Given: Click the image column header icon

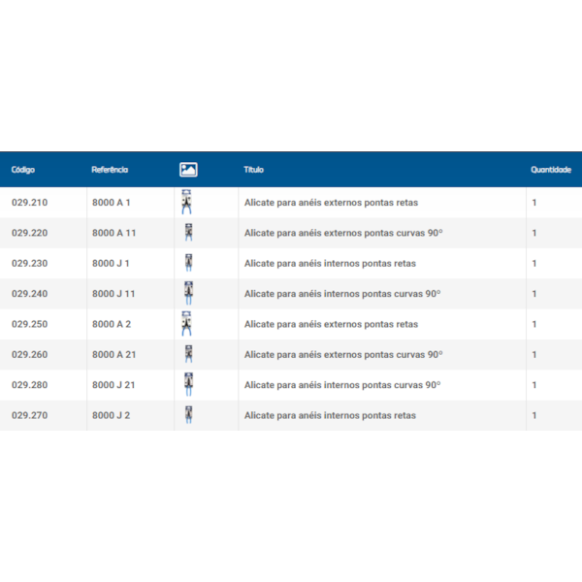Looking at the screenshot, I should pos(188,170).
